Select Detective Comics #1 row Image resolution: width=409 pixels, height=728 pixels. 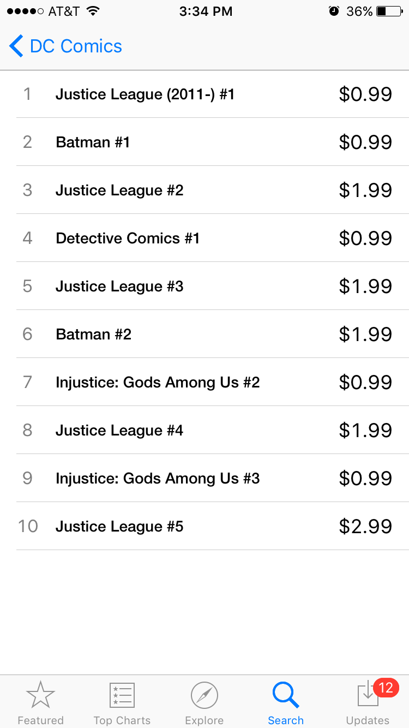(x=204, y=238)
